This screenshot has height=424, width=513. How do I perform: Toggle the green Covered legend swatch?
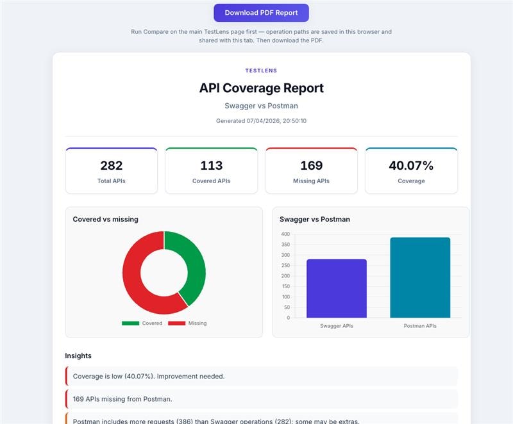[x=131, y=323]
